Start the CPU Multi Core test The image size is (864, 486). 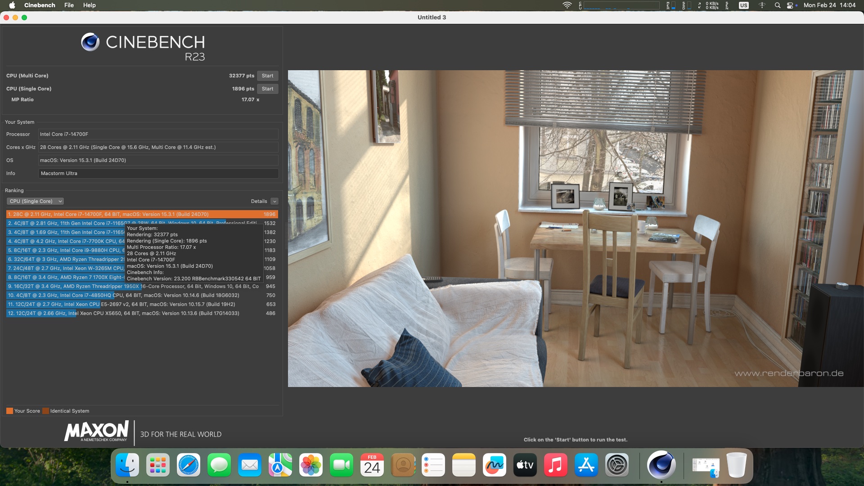pos(267,76)
